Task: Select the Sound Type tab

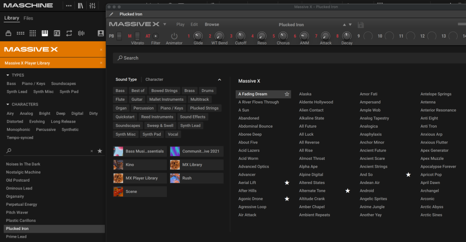Action: [126, 79]
